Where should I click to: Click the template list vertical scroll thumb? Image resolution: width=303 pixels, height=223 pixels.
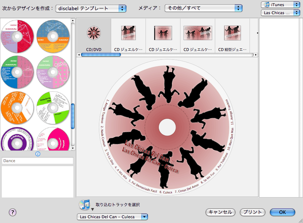[x=73, y=116]
